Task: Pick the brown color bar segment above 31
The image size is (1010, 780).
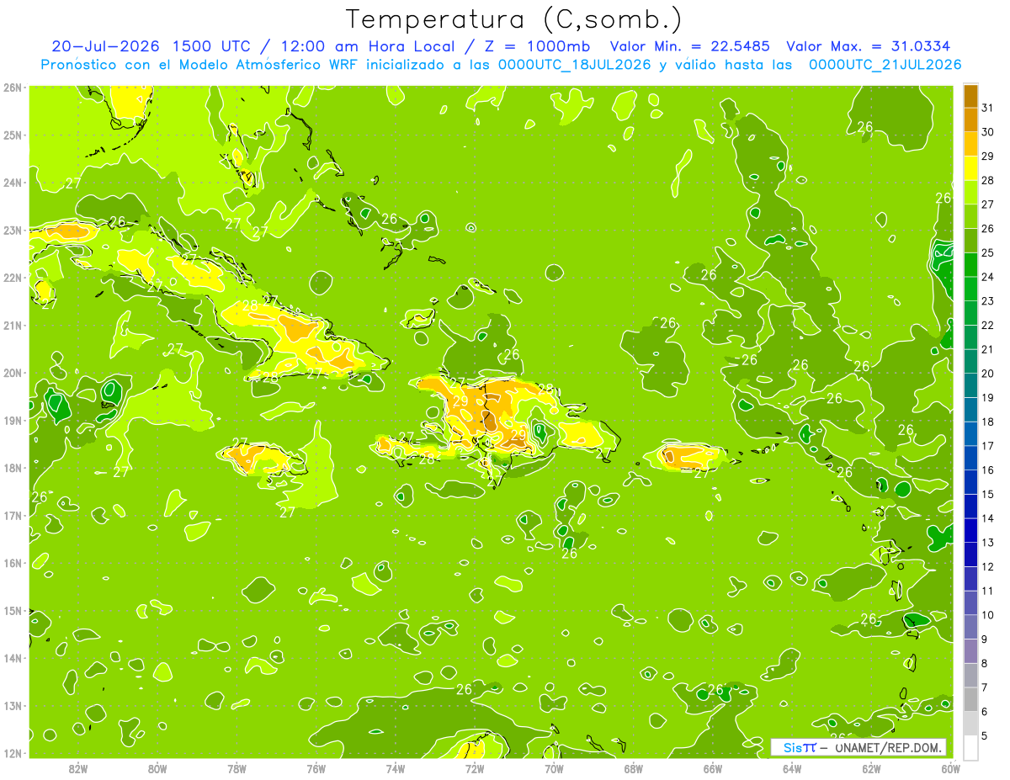Action: tap(970, 96)
